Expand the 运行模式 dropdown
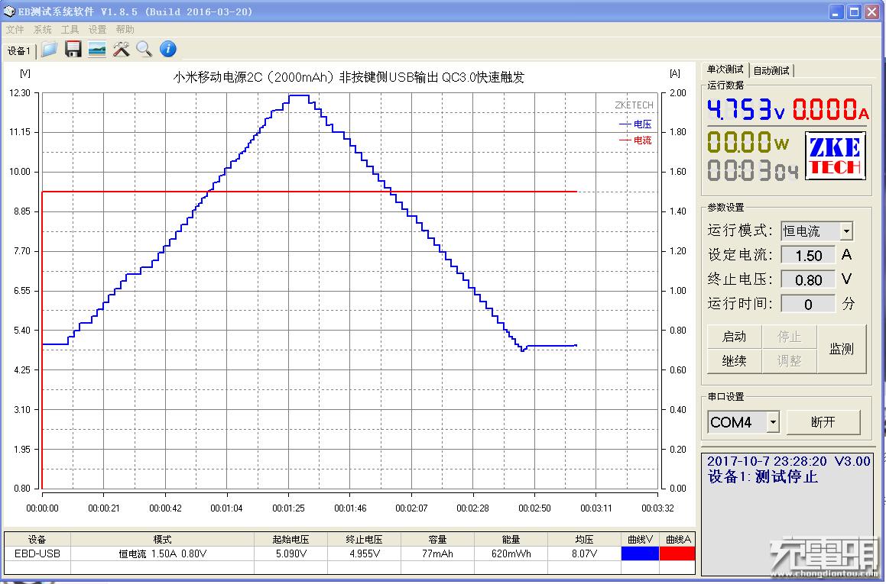Screen dimensions: 886x584 [846, 231]
